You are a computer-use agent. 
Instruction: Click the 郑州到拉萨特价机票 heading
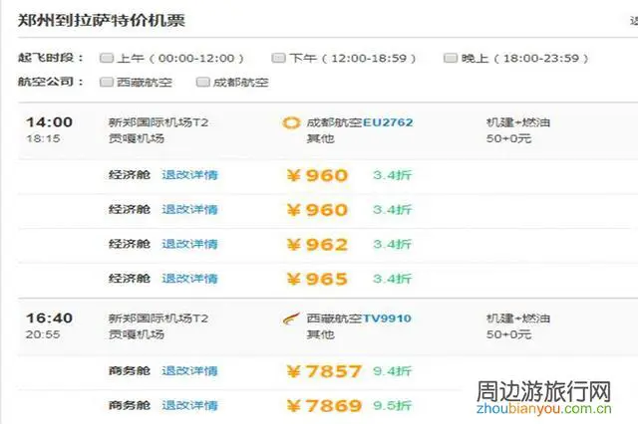click(102, 20)
